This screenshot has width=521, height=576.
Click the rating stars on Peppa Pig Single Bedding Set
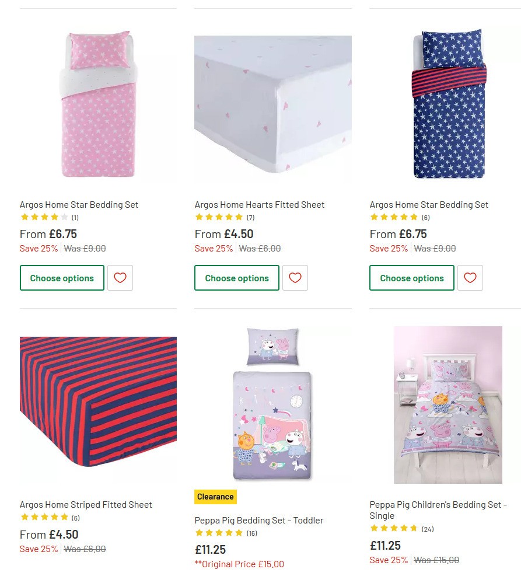(x=394, y=528)
